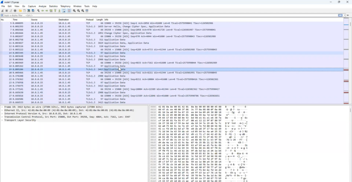Open display filter history dropdown arrow
Screen dimensions: 352x182
344,15
